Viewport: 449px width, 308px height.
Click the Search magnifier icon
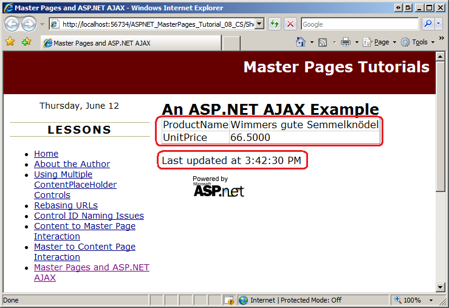[x=428, y=24]
